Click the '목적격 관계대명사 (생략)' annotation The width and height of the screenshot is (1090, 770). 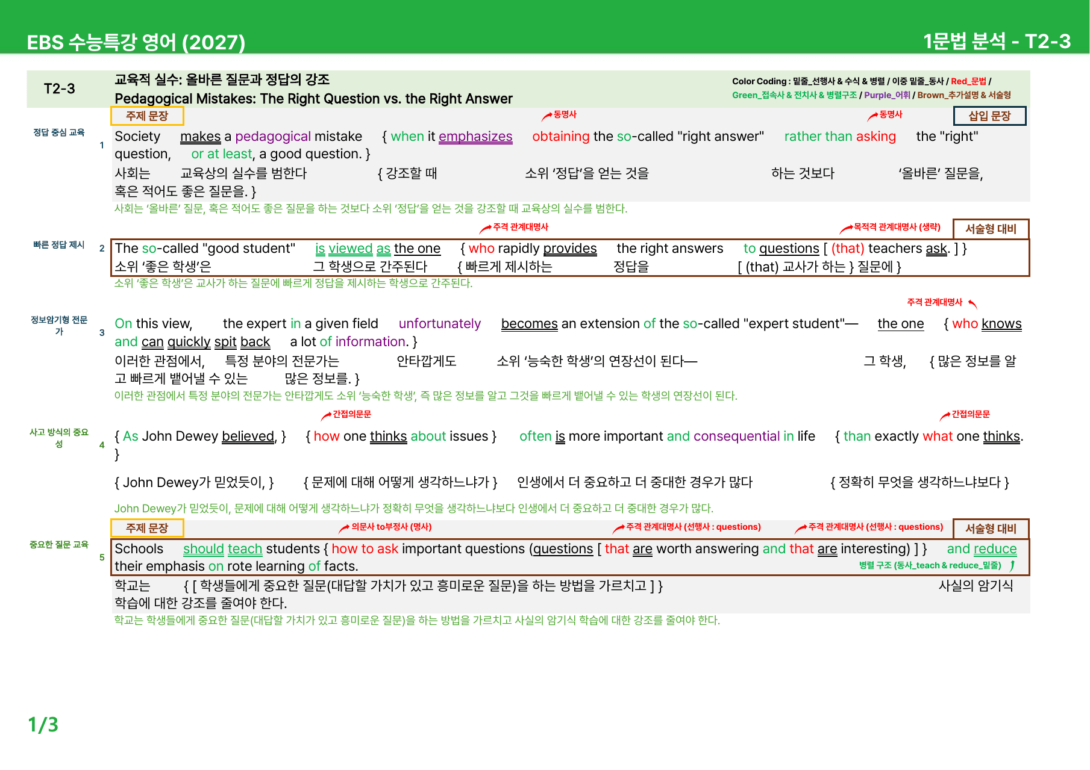(x=897, y=227)
